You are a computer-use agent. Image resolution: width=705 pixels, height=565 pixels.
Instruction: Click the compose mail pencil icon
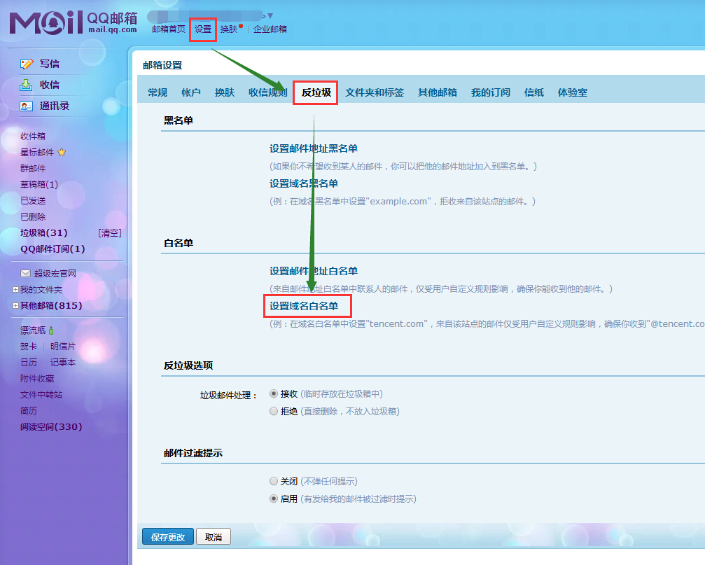[27, 64]
